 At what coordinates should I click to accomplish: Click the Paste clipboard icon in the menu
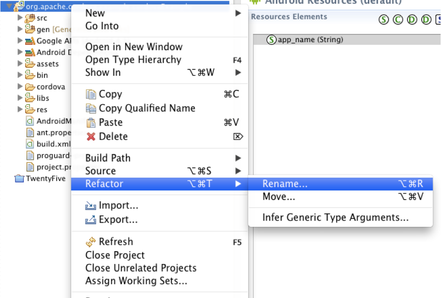pyautogui.click(x=91, y=122)
